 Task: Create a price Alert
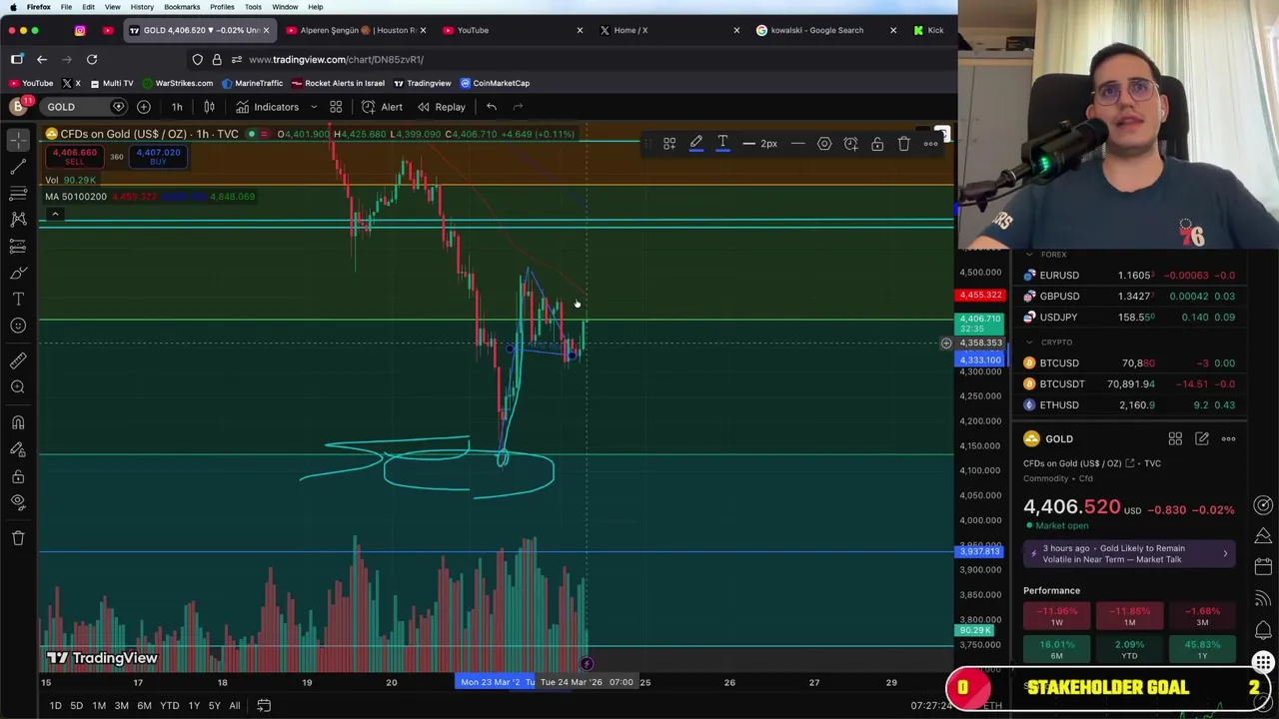382,107
